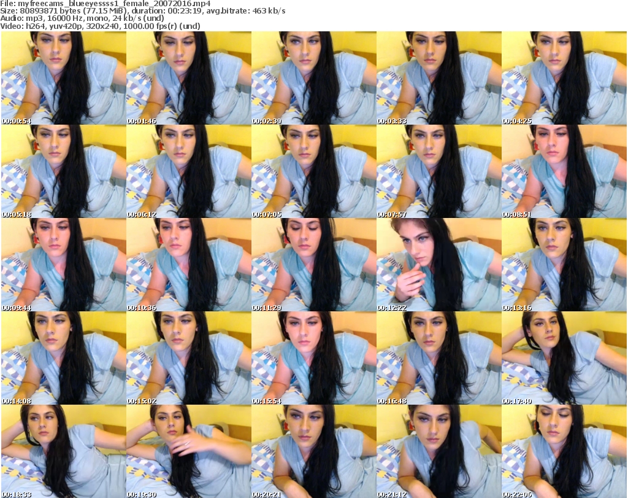The image size is (628, 498).
Task: Select the thumbnail stamped 00:15:54
Action: pos(313,358)
